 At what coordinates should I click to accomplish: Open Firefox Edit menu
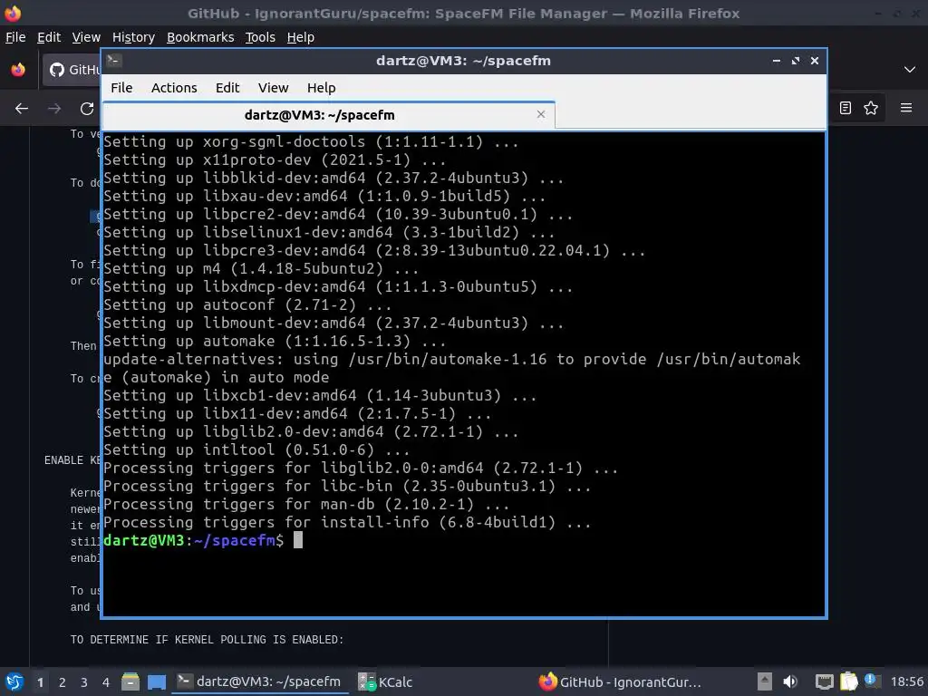pyautogui.click(x=49, y=37)
